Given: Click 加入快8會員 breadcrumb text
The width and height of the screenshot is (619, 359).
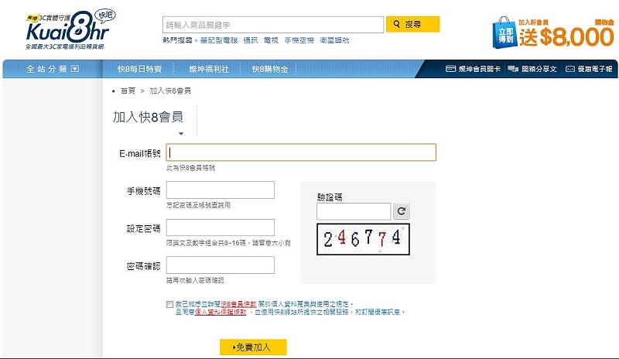Looking at the screenshot, I should click(x=170, y=91).
